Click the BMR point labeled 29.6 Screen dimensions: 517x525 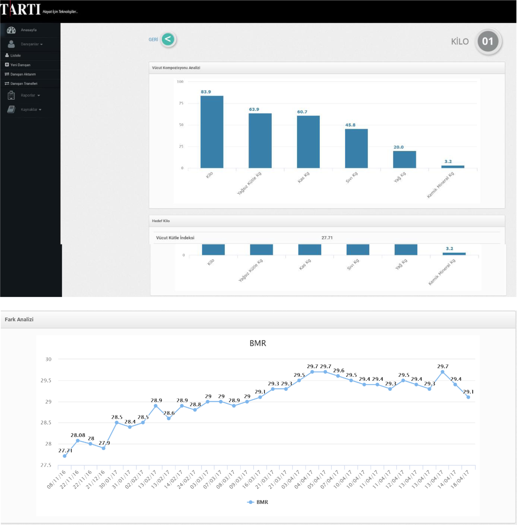(338, 376)
